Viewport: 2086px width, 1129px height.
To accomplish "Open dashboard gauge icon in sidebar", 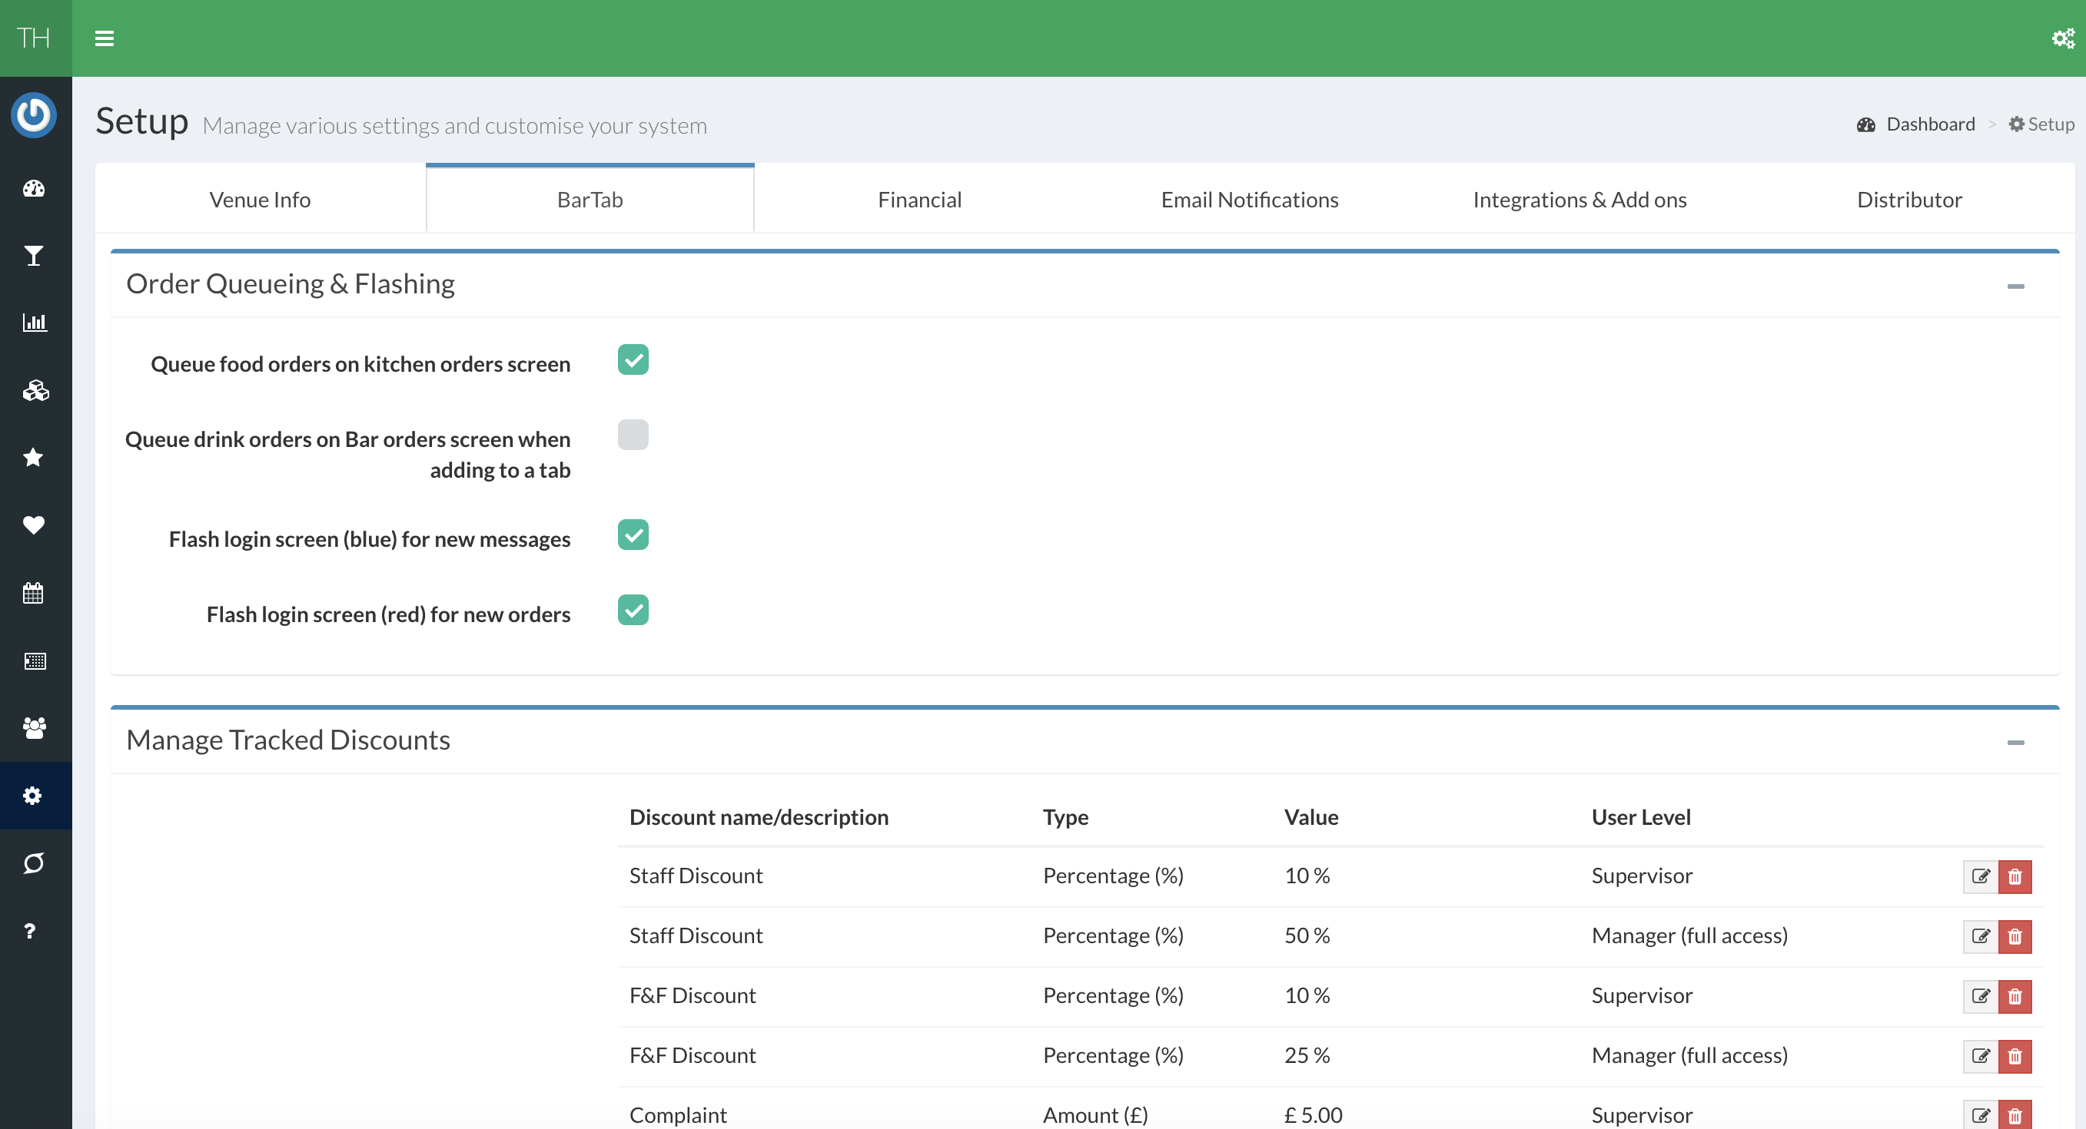I will tap(34, 189).
